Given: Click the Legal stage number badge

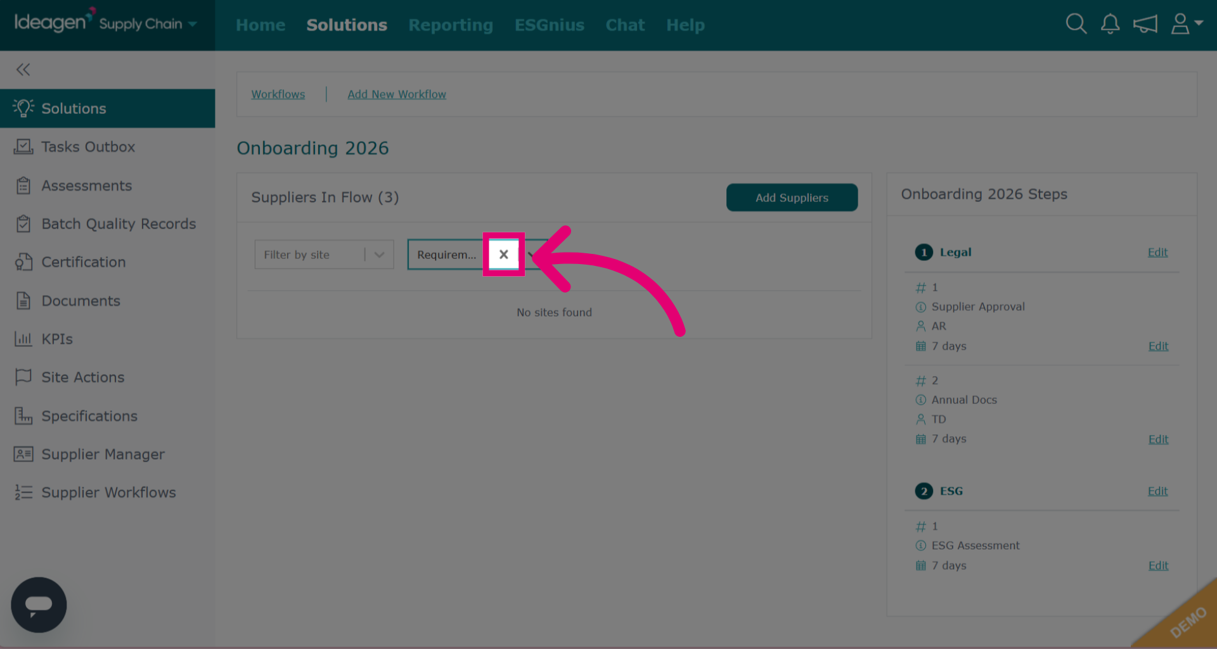Looking at the screenshot, I should point(924,252).
